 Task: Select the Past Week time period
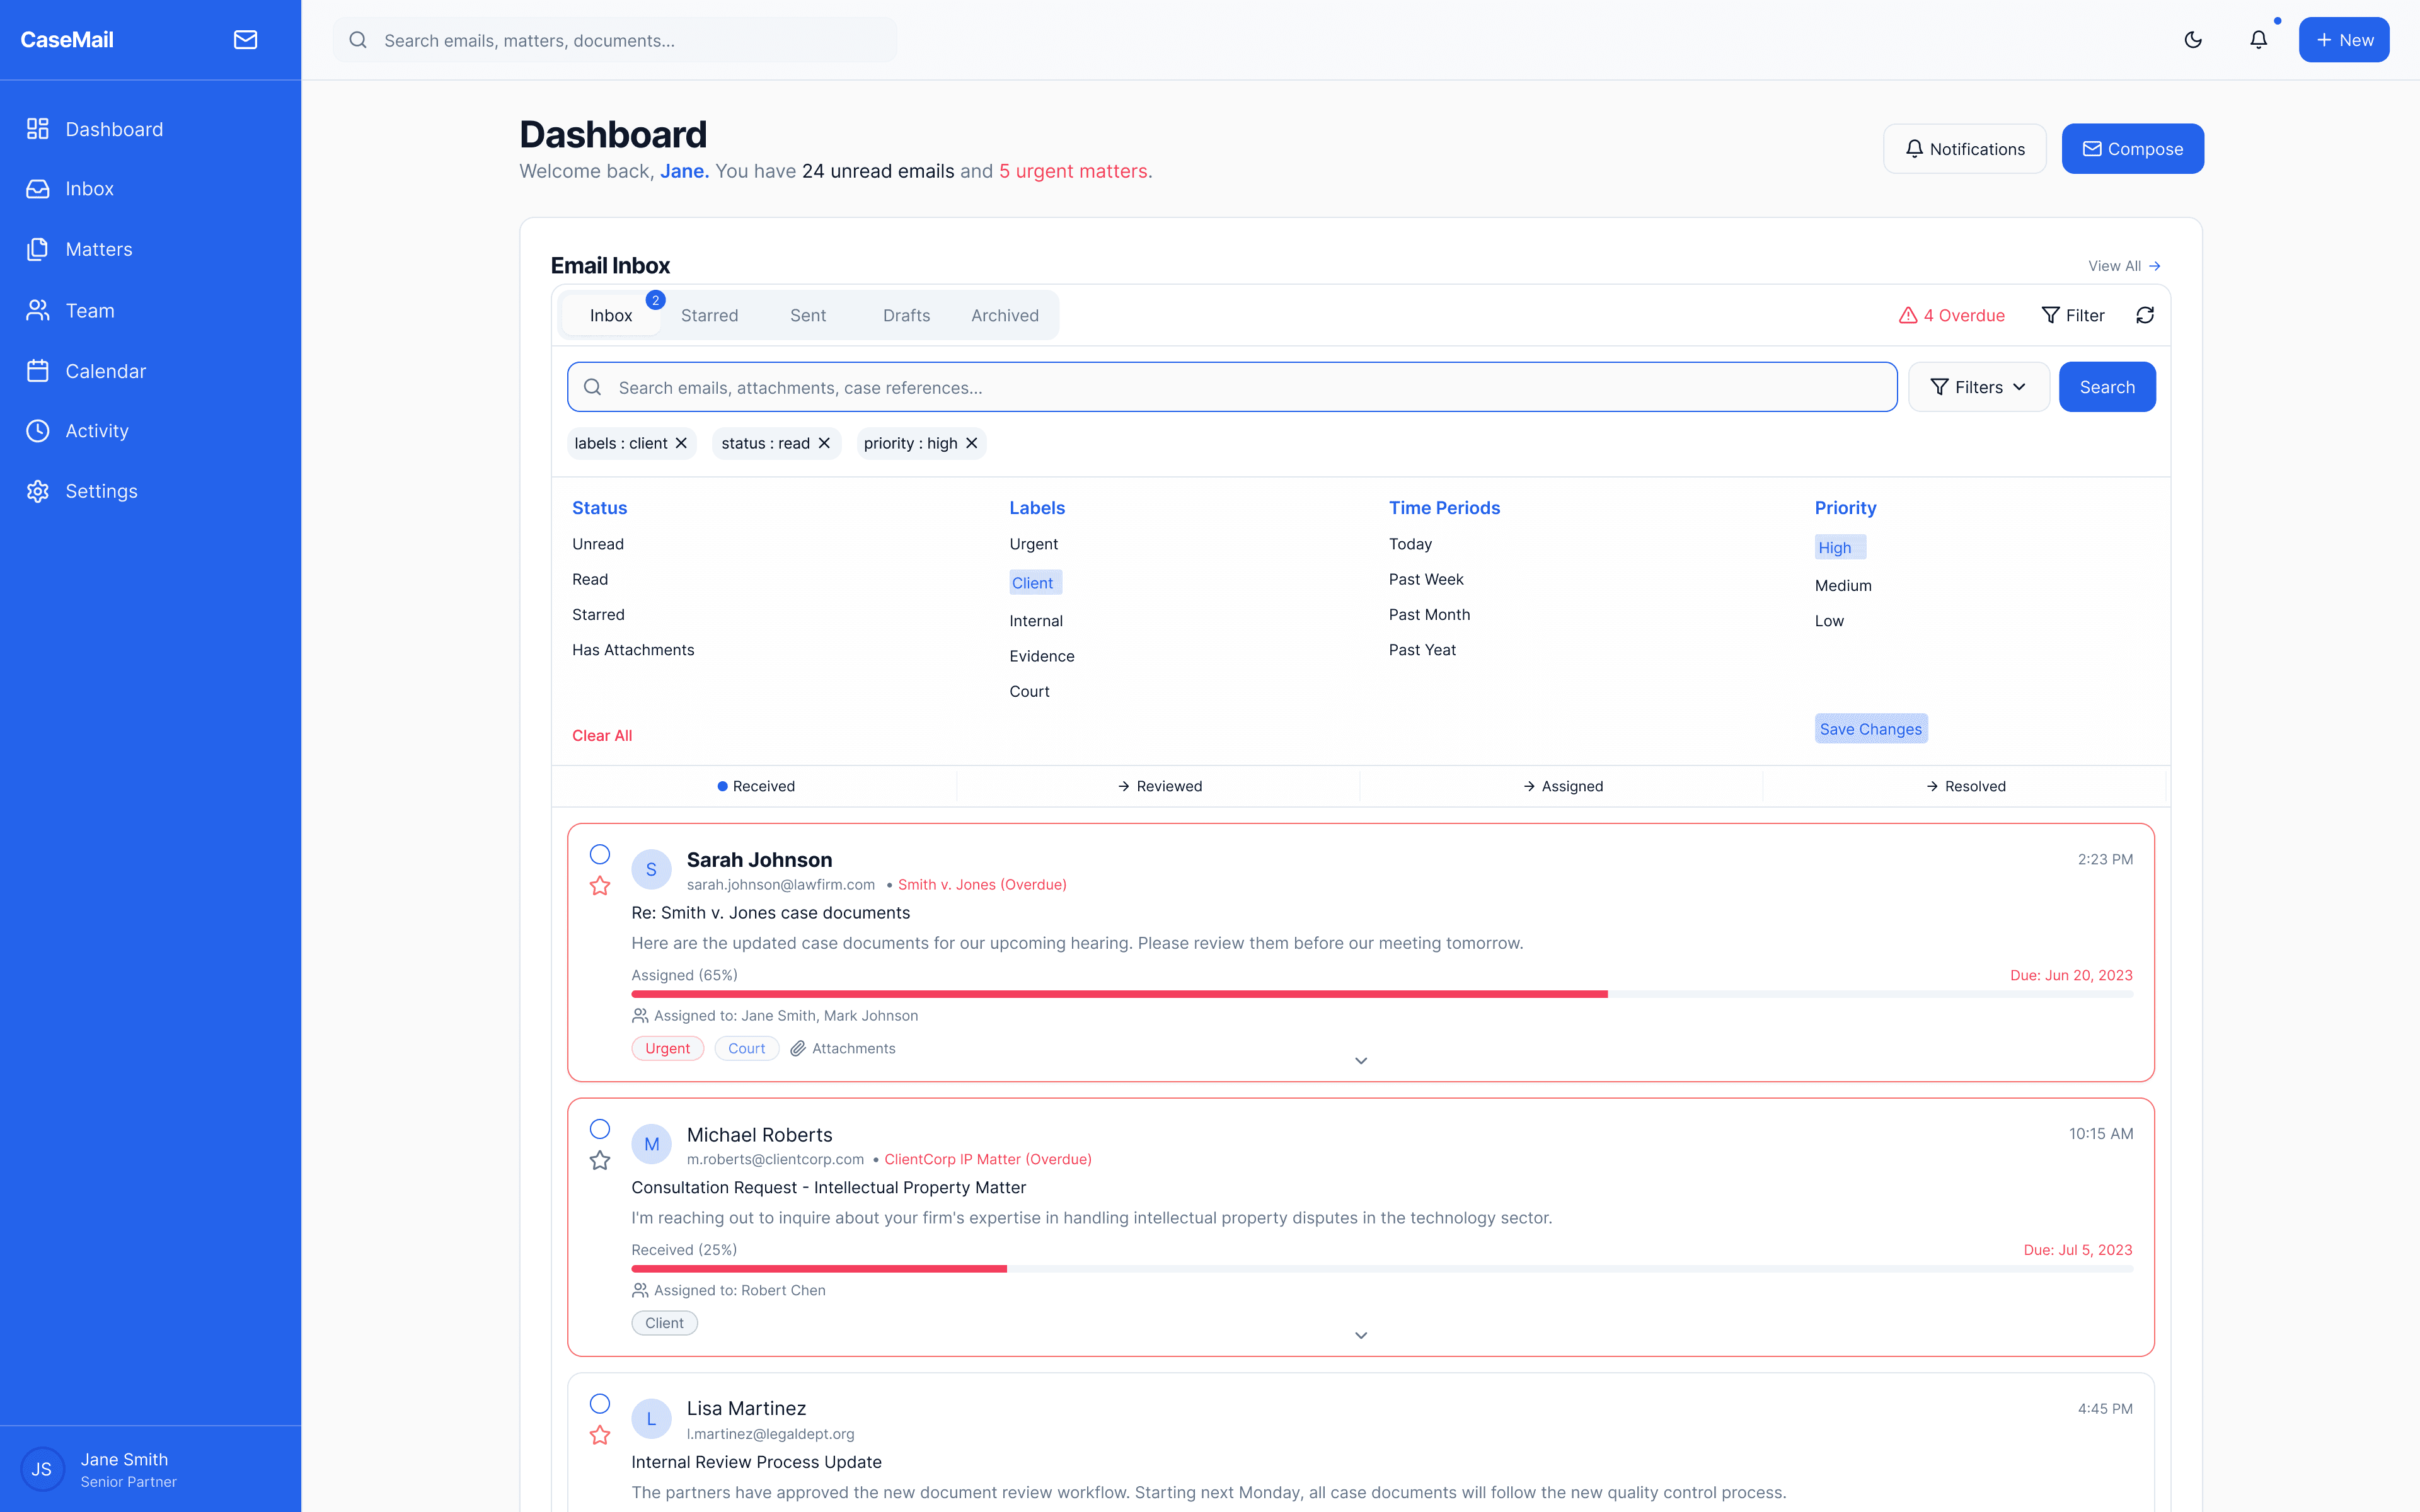(x=1426, y=580)
